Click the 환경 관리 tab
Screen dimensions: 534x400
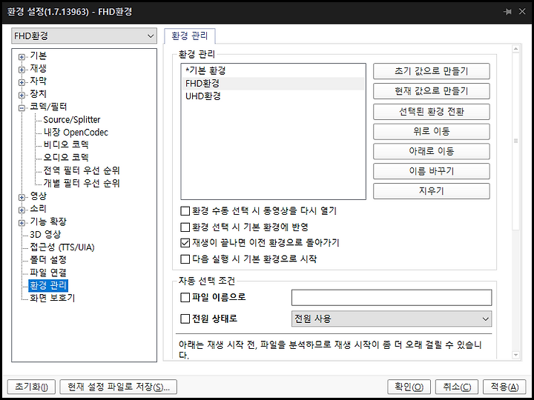click(x=190, y=36)
